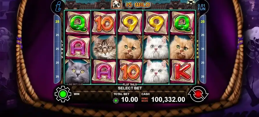Select the bottom 25 on right lines bar
The width and height of the screenshot is (259, 117).
coord(203,76)
